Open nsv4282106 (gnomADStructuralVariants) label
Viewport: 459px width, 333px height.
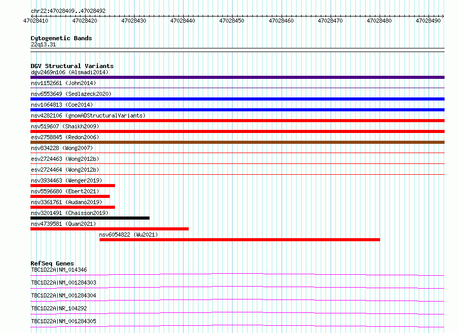coord(88,115)
